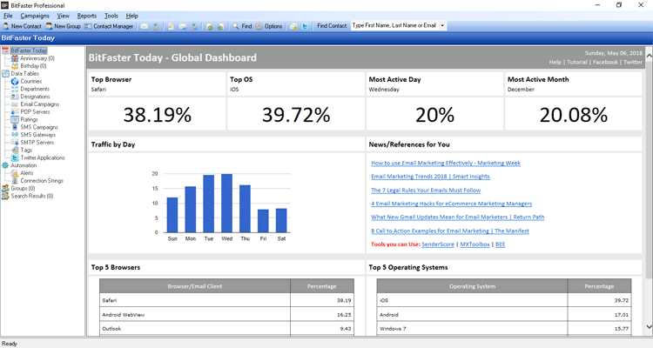Viewport: 653px width, 348px height.
Task: Click the mobile phone toolbar icon beside the envelope
Action: click(x=155, y=26)
